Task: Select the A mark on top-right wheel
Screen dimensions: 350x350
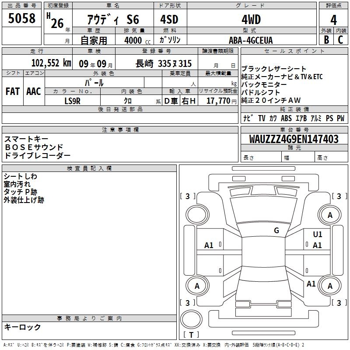Action: pyautogui.click(x=330, y=215)
